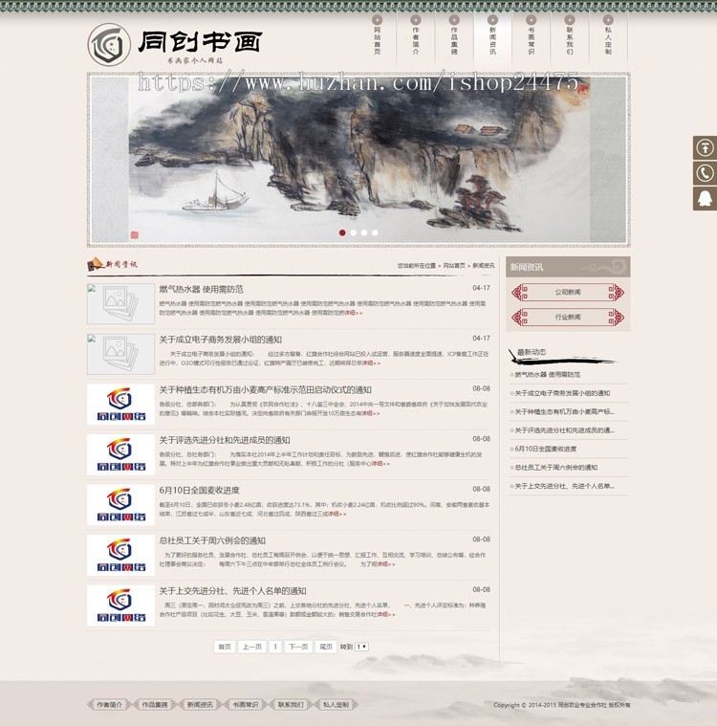The height and width of the screenshot is (726, 717).
Task: Click placeholder thumbnail of 电子商务发展小组 article
Action: click(120, 354)
